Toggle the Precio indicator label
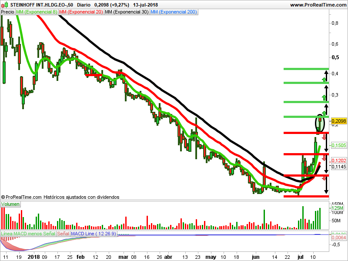 click(8, 12)
